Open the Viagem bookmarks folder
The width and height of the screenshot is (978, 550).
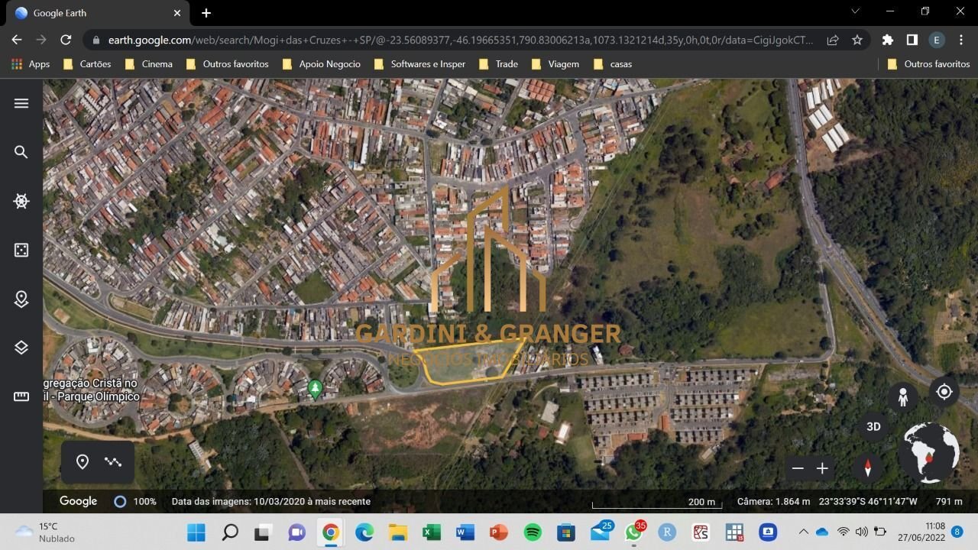555,64
